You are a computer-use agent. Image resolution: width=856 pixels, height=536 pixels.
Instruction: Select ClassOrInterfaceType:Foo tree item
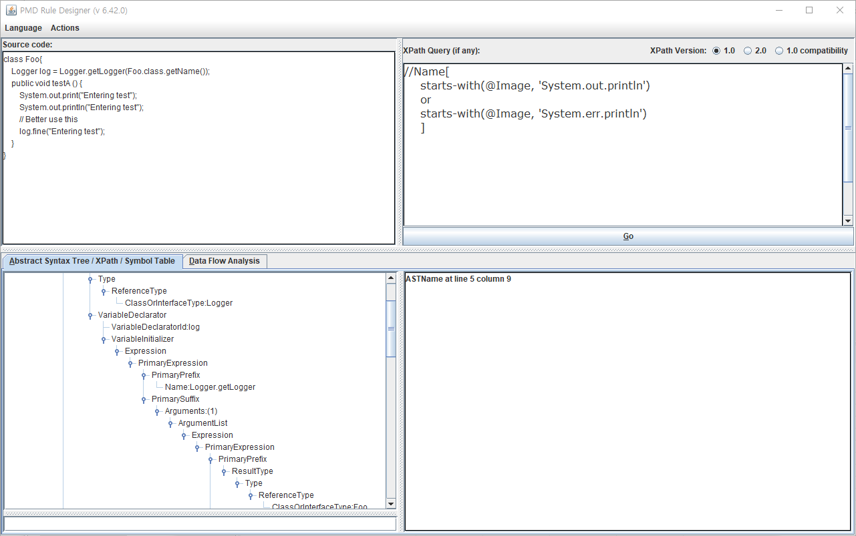319,507
